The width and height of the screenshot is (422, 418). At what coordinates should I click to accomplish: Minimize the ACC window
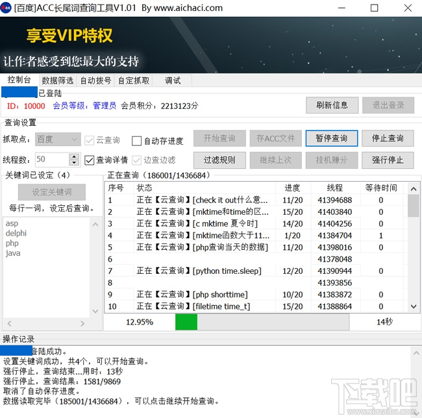(x=341, y=8)
